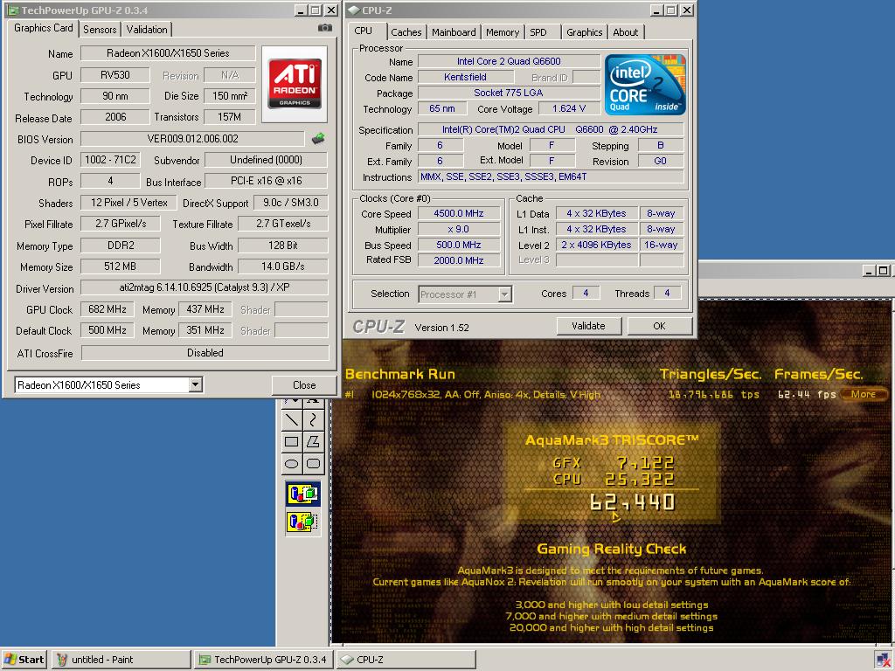Select the Polygon tool in Paint

[x=313, y=441]
